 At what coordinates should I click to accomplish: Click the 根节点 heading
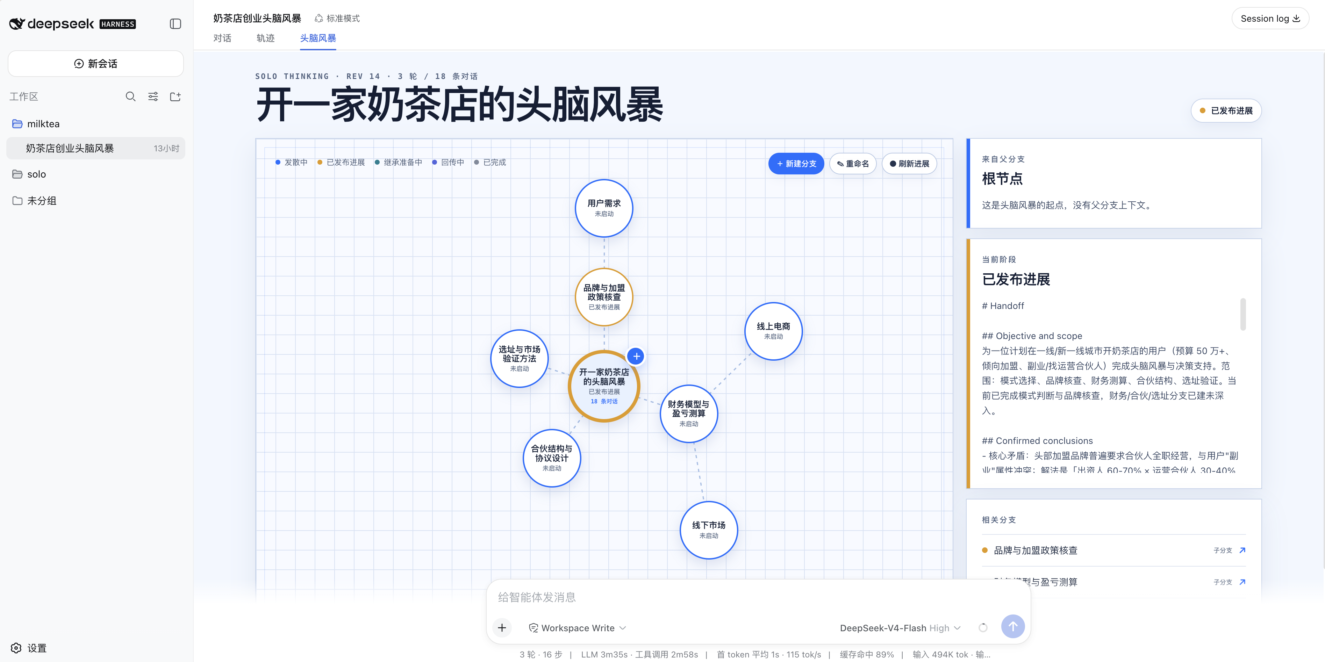pyautogui.click(x=1002, y=179)
